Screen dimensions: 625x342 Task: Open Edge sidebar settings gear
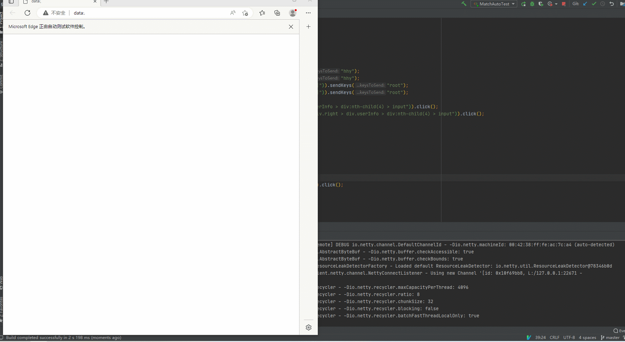click(309, 327)
